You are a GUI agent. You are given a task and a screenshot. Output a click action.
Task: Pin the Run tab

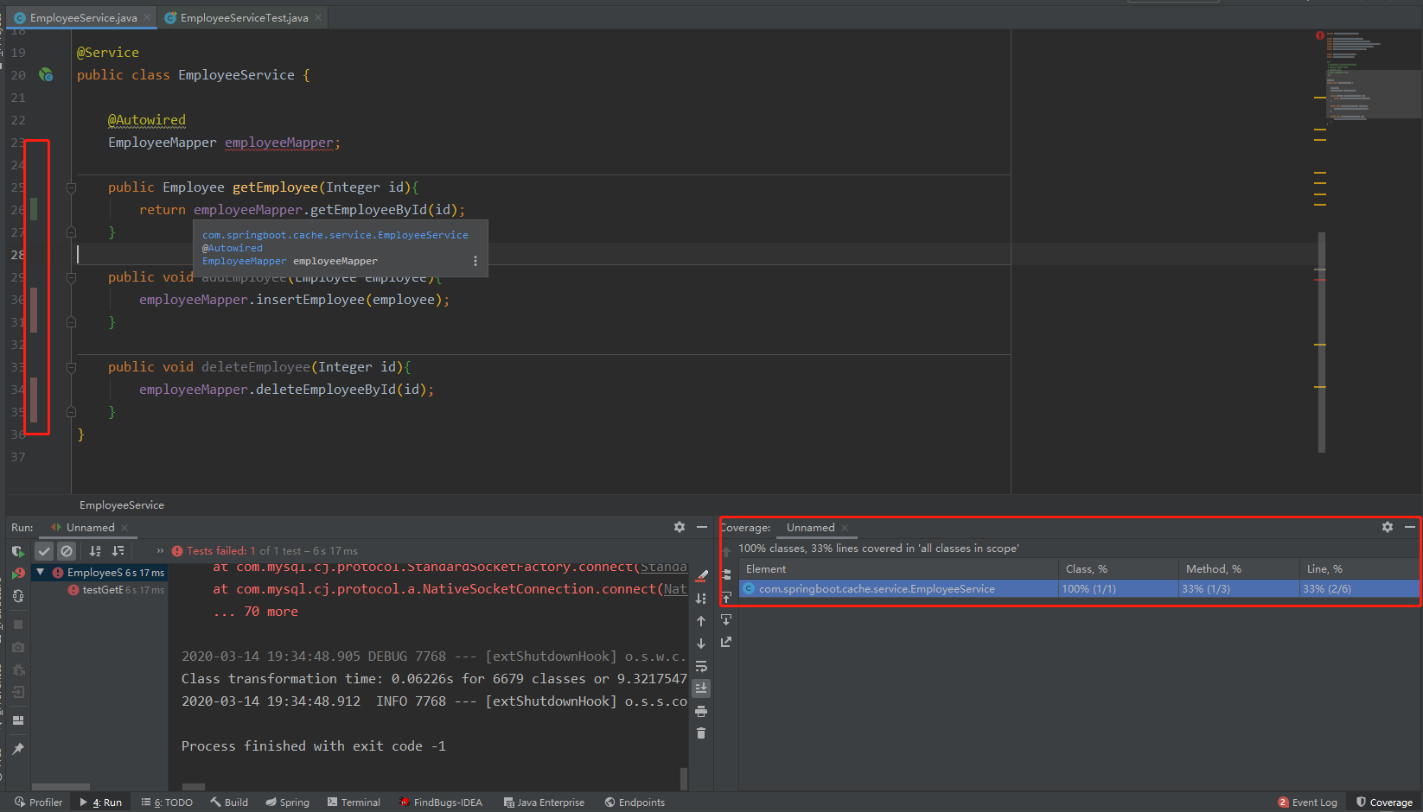(18, 749)
